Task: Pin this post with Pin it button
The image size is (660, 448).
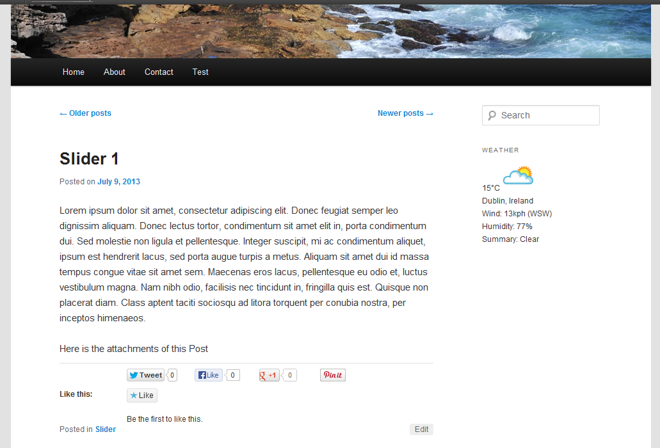Action: 332,375
